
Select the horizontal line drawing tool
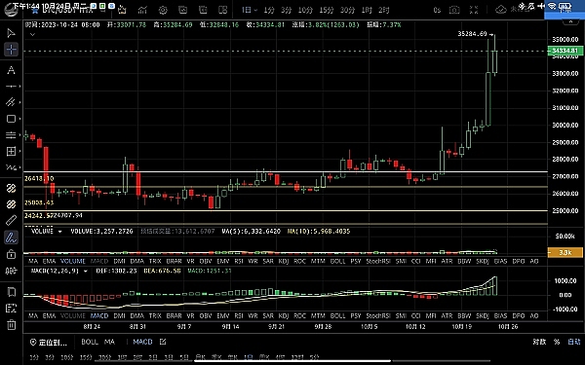(11, 87)
